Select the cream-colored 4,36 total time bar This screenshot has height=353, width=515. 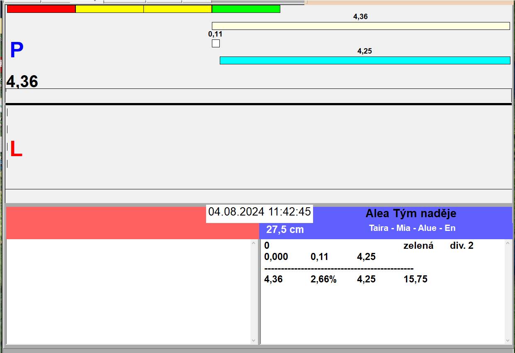(361, 26)
